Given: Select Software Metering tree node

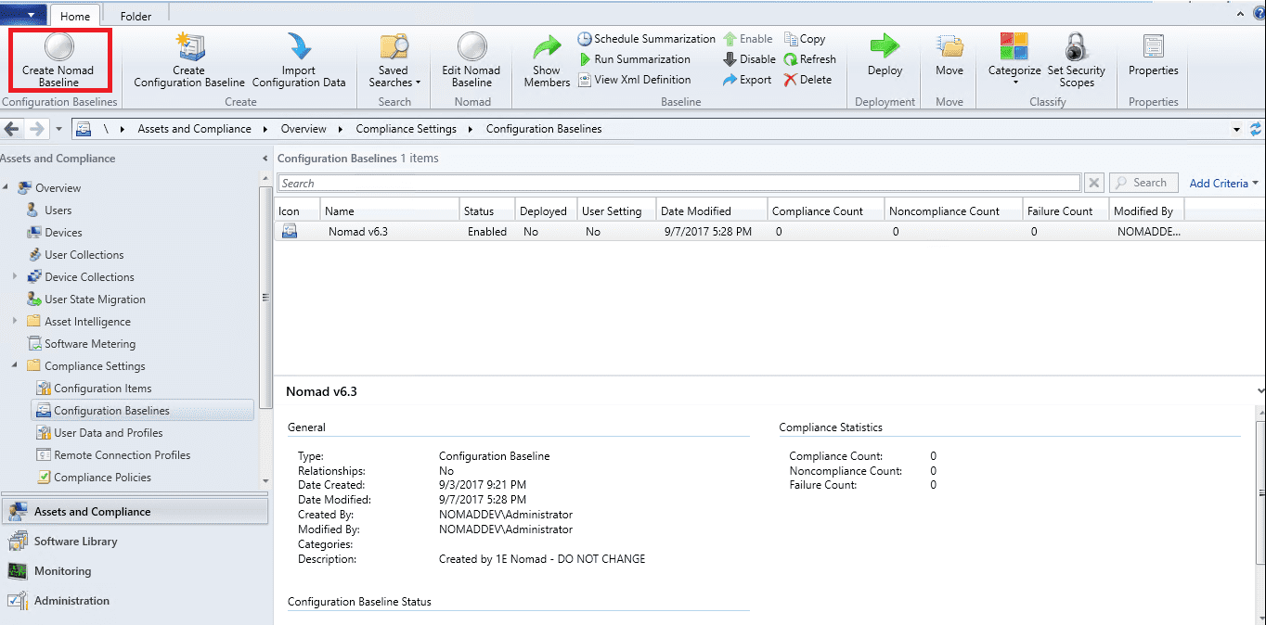Looking at the screenshot, I should [x=90, y=344].
